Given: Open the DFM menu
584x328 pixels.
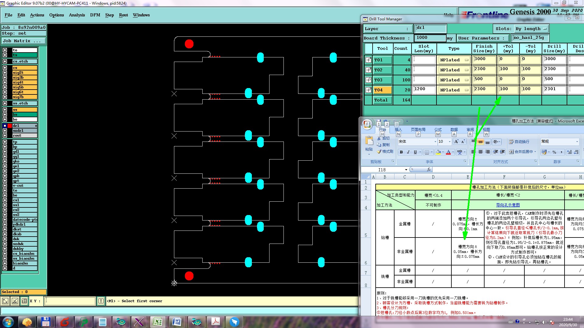Looking at the screenshot, I should pos(95,15).
